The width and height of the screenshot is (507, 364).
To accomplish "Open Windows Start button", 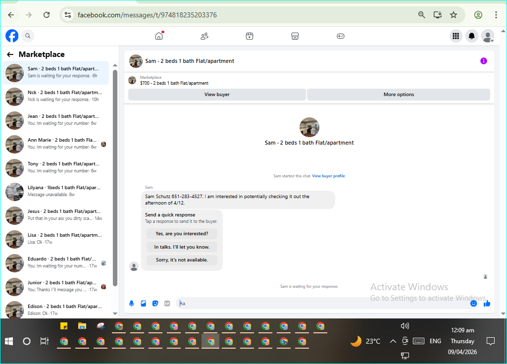I will point(9,341).
